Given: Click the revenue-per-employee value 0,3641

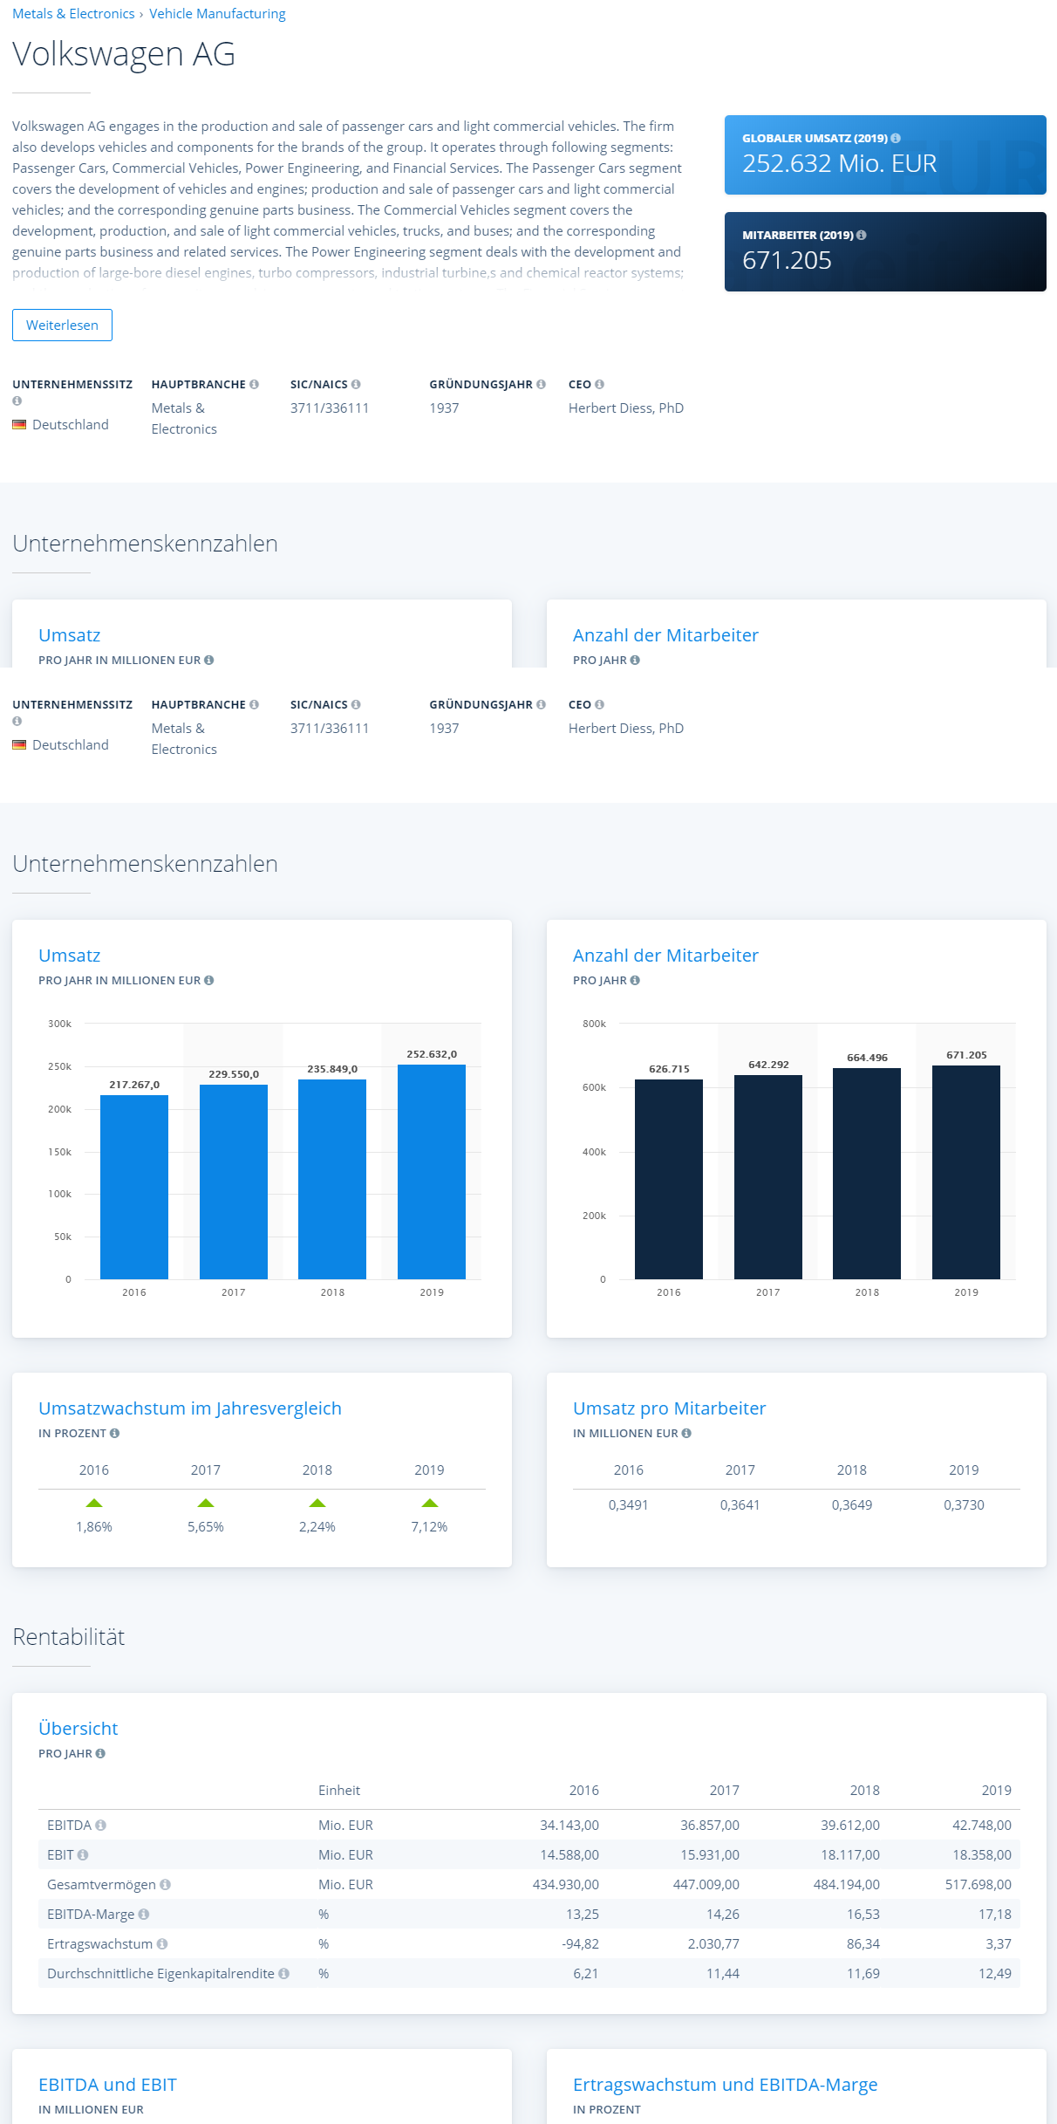Looking at the screenshot, I should point(740,1504).
